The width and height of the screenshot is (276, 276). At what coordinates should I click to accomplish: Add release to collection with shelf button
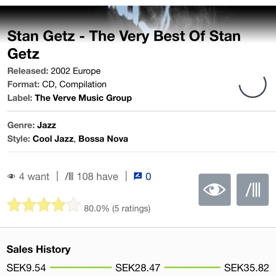click(252, 190)
